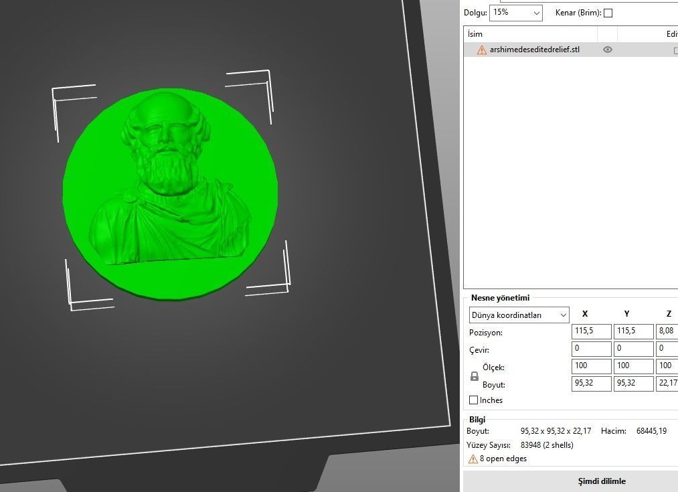Screen dimensions: 678x492
Task: Click the Çevir X rotation field
Action: tap(591, 349)
